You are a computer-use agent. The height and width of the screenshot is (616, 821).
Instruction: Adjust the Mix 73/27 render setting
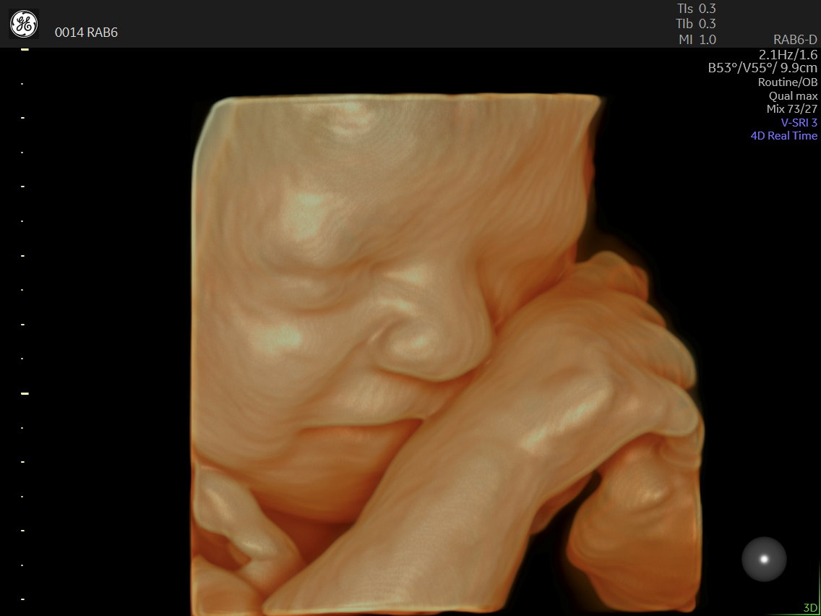pos(791,109)
